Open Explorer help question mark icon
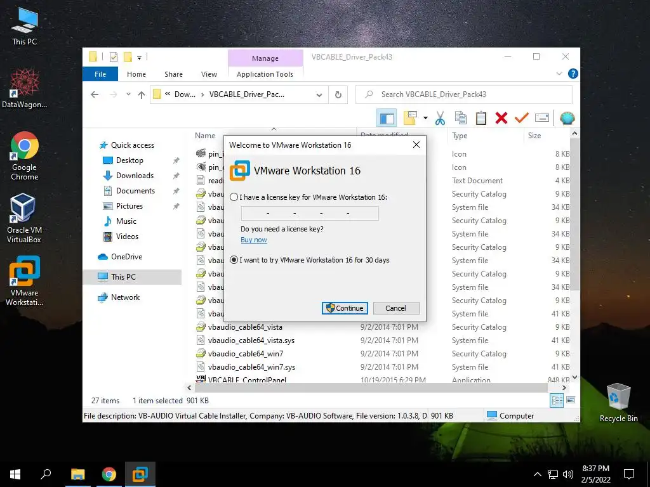The image size is (650, 487). tap(573, 74)
